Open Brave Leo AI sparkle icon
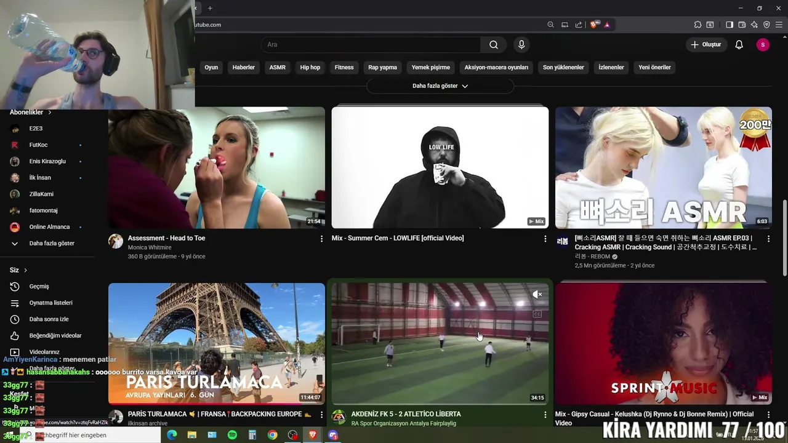This screenshot has height=443, width=788. [x=754, y=25]
